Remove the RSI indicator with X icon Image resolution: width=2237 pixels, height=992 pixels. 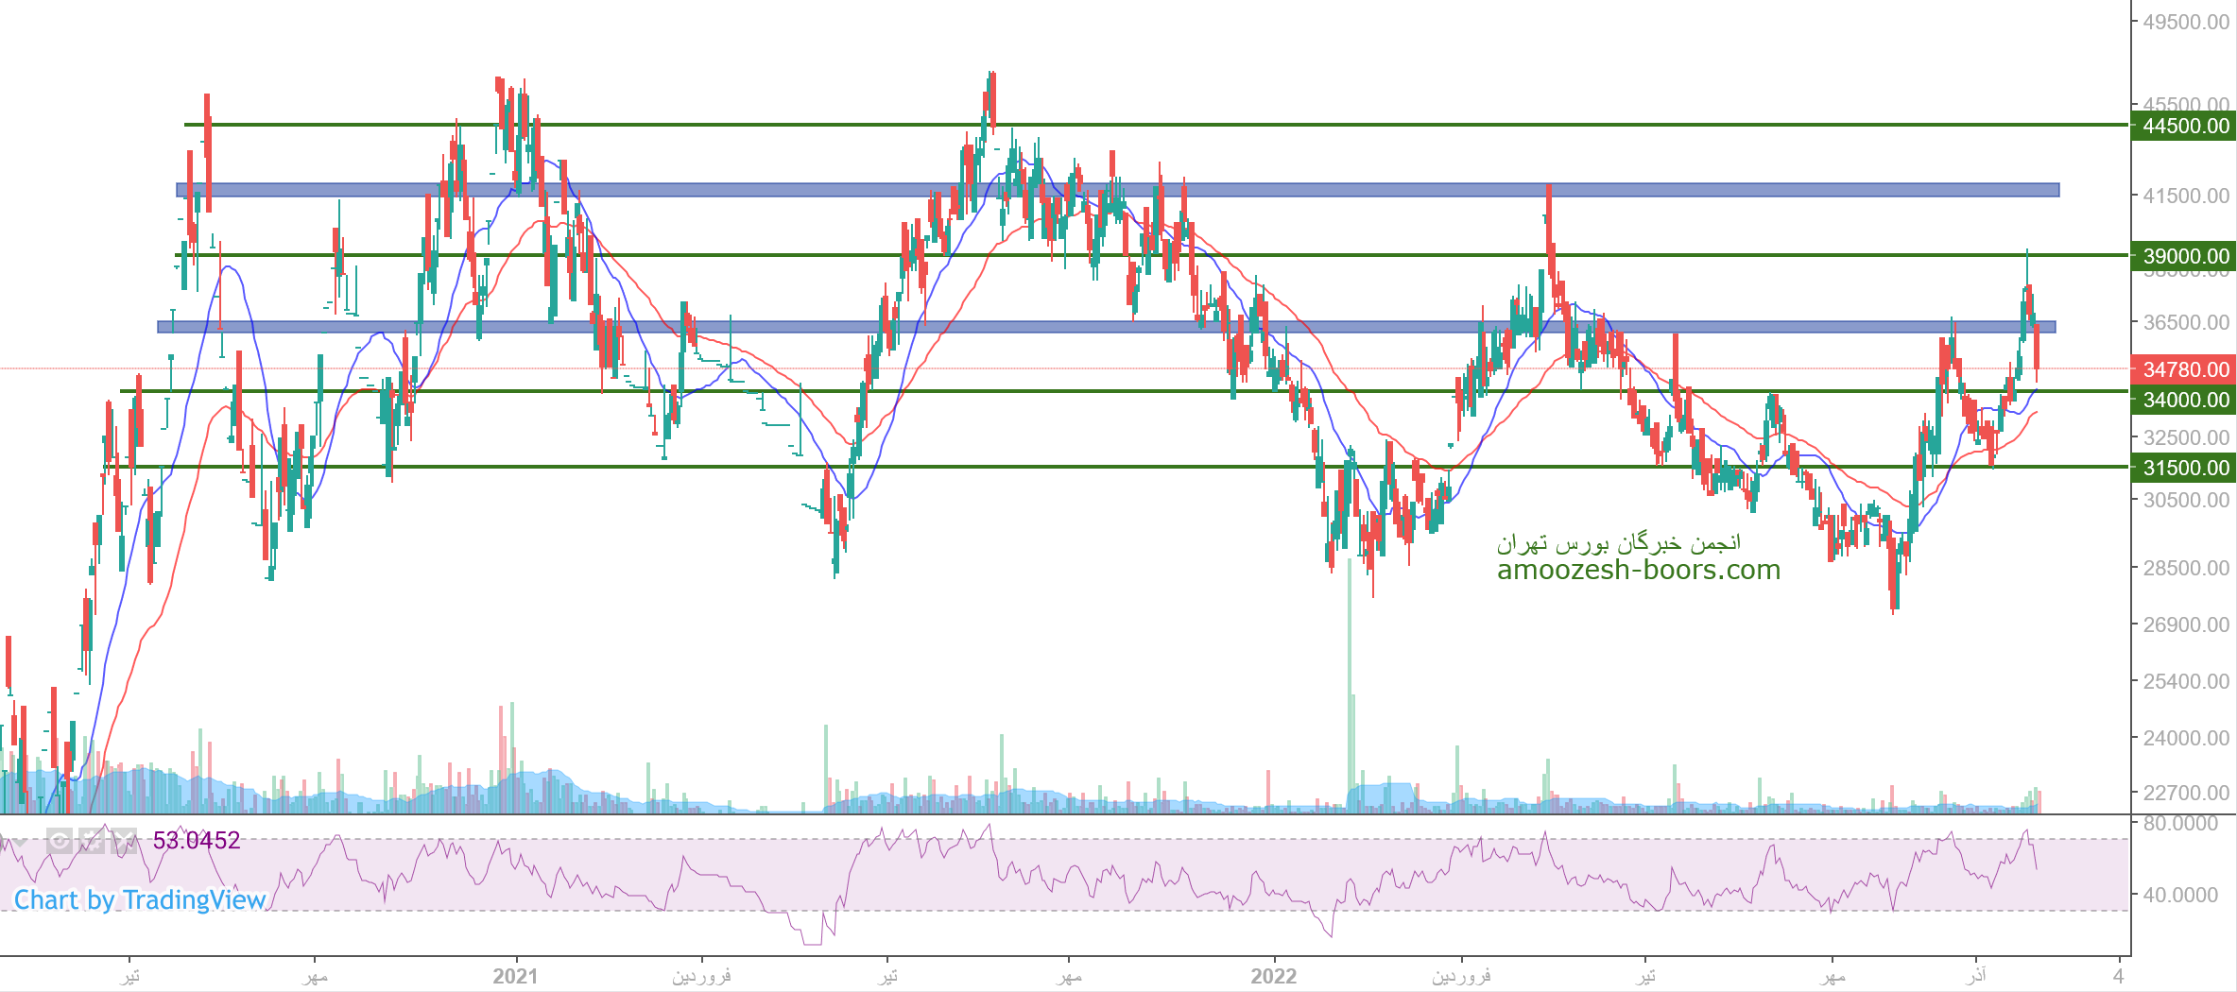(x=124, y=840)
